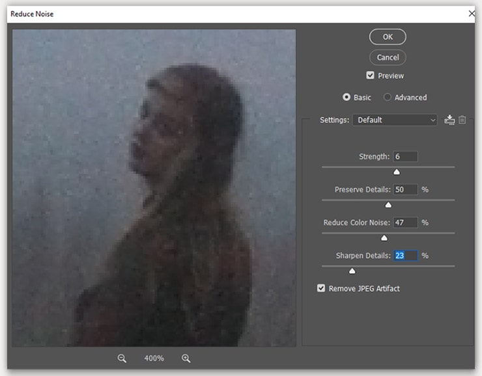Switch to Advanced mode radio button
Screen dimensions: 482x376
tap(388, 98)
